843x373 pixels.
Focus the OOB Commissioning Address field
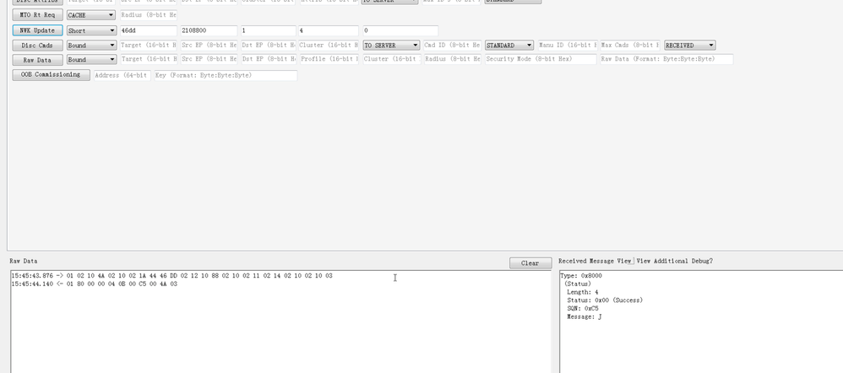coord(122,75)
